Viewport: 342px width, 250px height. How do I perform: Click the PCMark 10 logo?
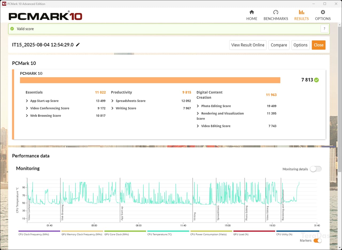(45, 16)
